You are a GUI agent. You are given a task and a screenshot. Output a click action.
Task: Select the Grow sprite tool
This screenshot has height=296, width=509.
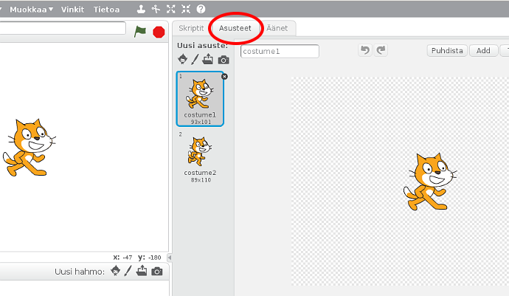coord(170,9)
